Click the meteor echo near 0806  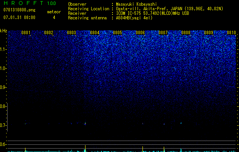pyautogui.click(x=142, y=123)
